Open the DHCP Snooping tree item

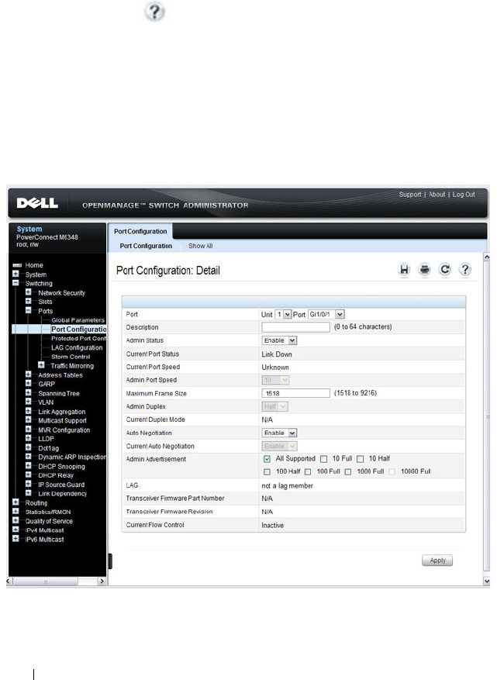point(61,467)
